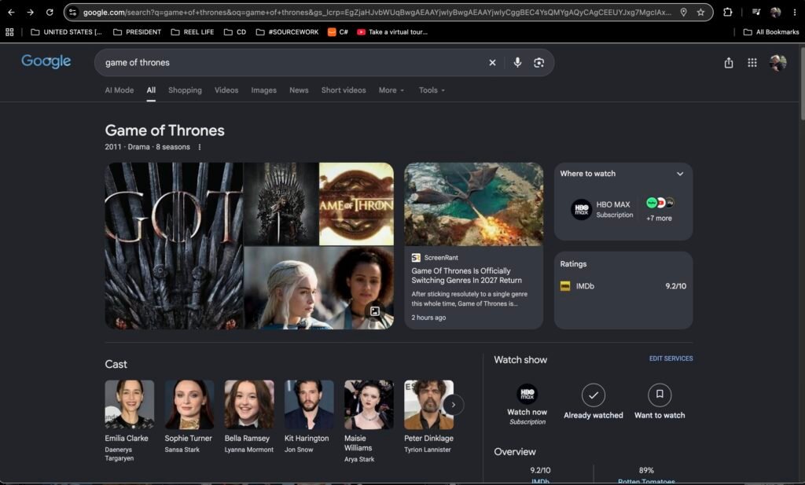Go back to the previous page
Image resolution: width=805 pixels, height=485 pixels.
[x=11, y=13]
